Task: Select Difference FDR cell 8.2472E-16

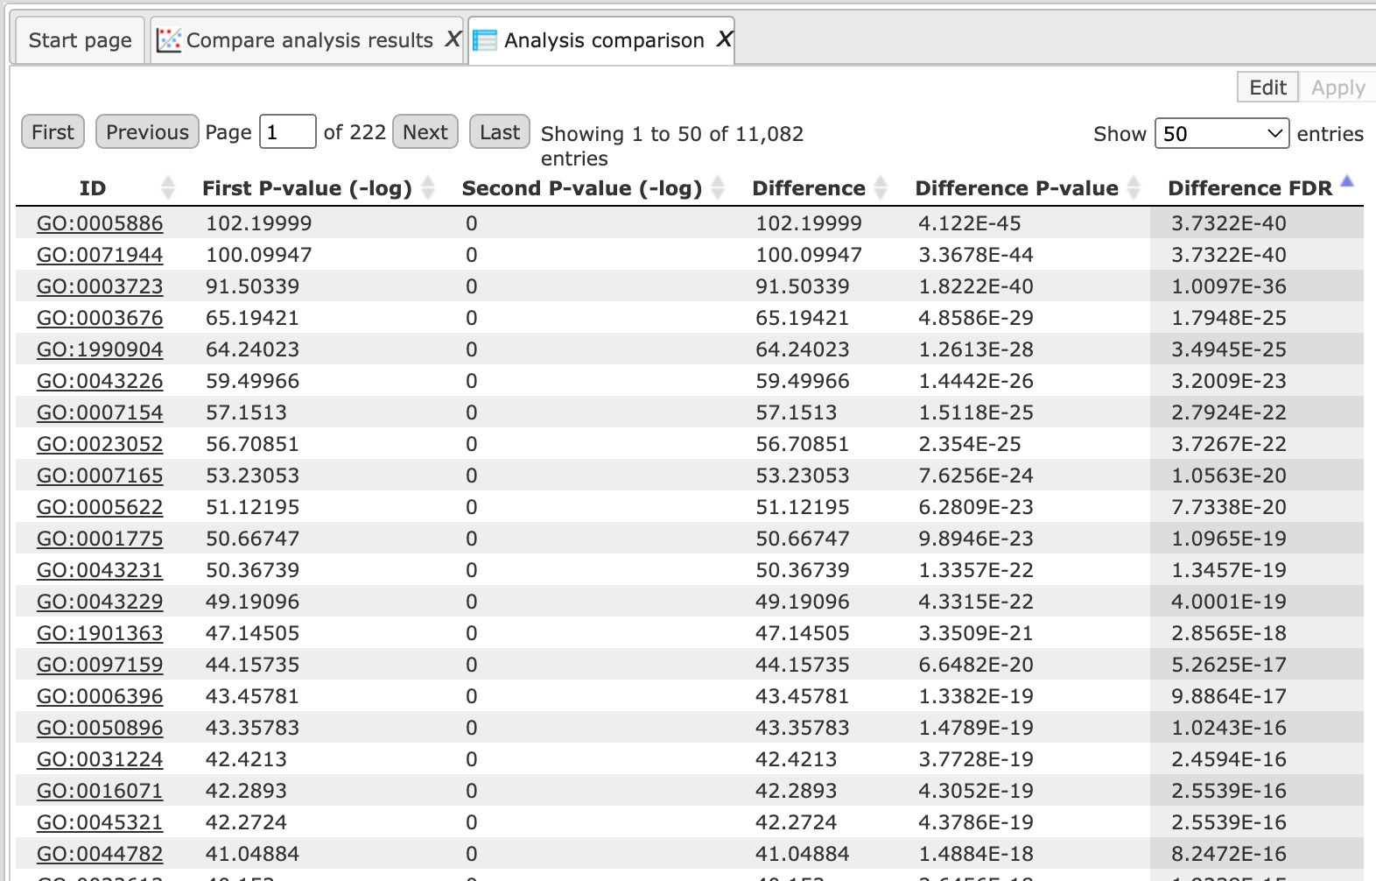Action: point(1229,854)
